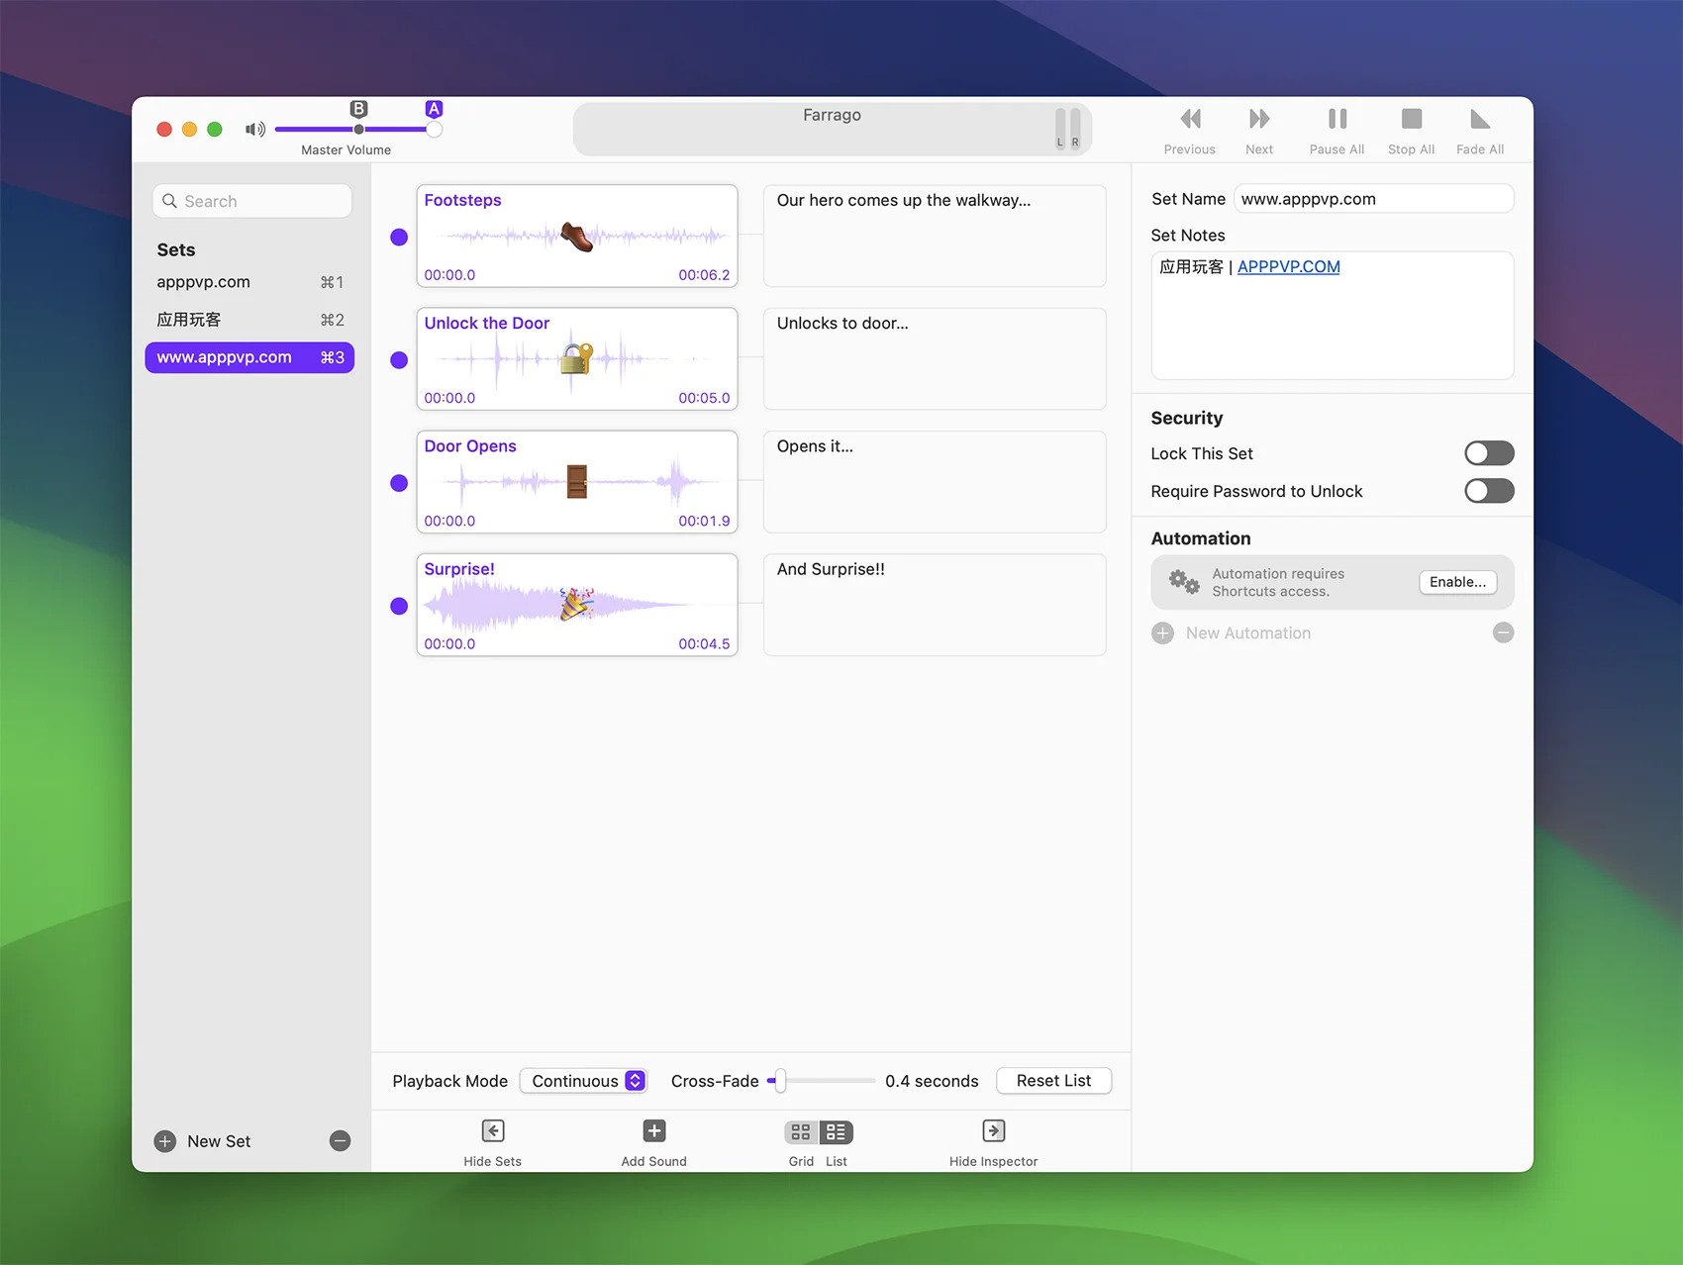
Task: Pause all sounds
Action: click(1337, 120)
